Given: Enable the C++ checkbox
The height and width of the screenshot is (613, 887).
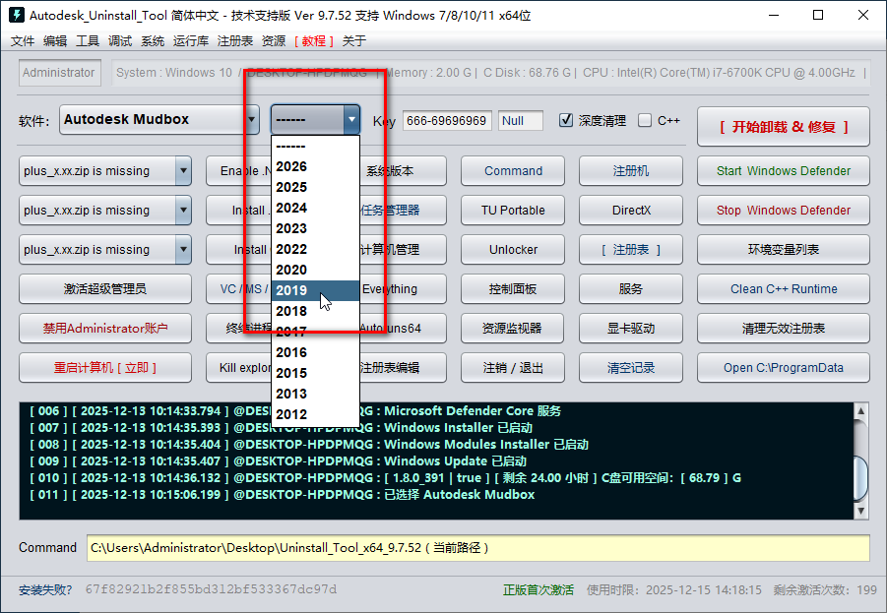Looking at the screenshot, I should pyautogui.click(x=644, y=120).
